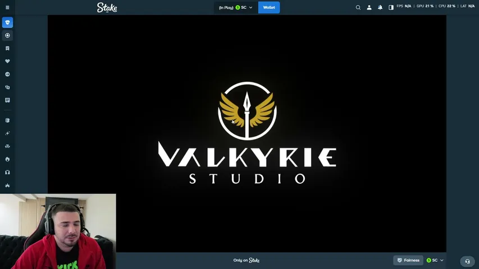Open the user profile icon
Screen dimensions: 479x269
click(369, 7)
